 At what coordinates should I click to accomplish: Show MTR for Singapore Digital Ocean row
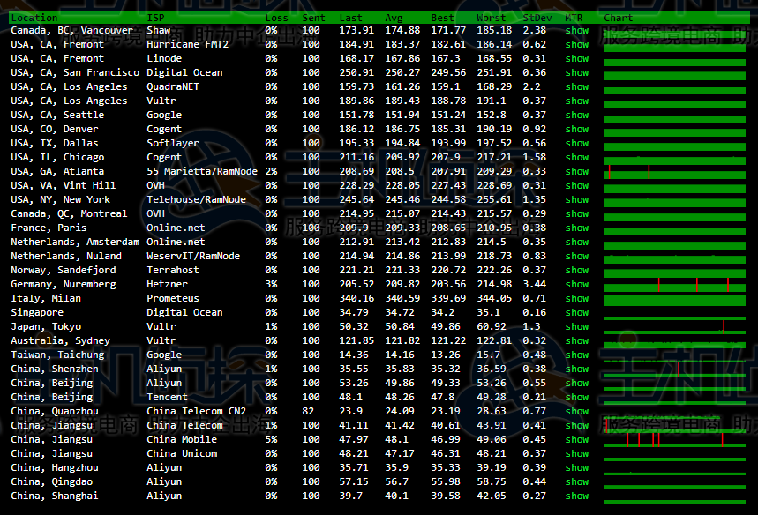click(577, 312)
